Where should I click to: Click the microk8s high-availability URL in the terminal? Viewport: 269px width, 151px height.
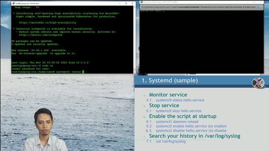coord(47,23)
